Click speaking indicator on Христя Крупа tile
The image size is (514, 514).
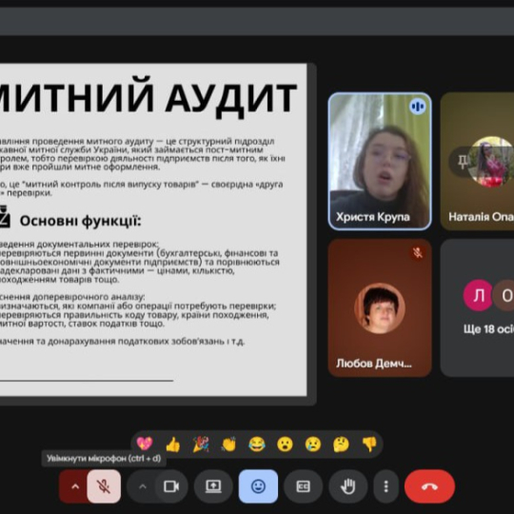(x=417, y=107)
